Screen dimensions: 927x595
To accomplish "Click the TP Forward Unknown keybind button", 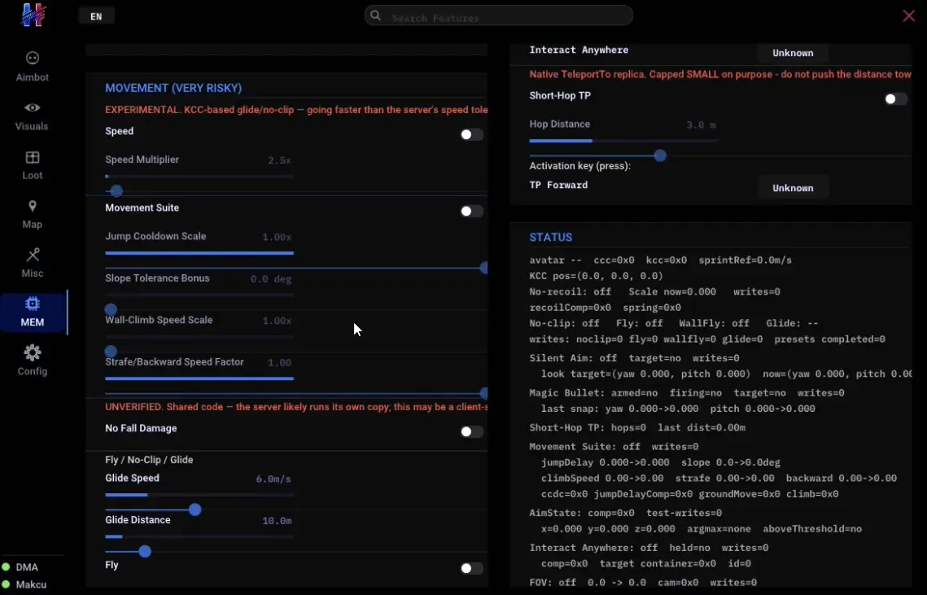I will pyautogui.click(x=793, y=188).
